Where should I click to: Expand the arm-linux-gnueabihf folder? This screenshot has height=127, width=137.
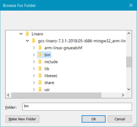point(34,48)
